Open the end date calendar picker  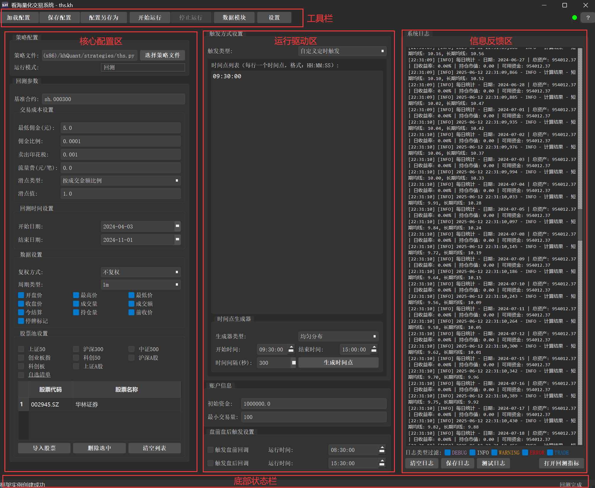[177, 240]
